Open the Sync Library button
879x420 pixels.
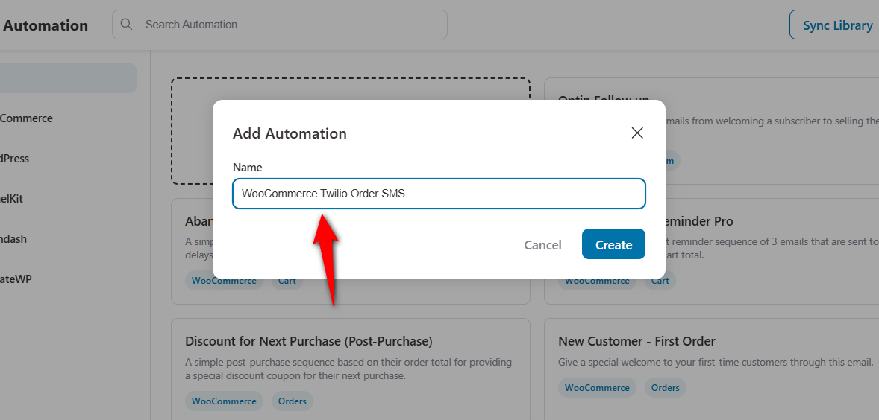835,25
